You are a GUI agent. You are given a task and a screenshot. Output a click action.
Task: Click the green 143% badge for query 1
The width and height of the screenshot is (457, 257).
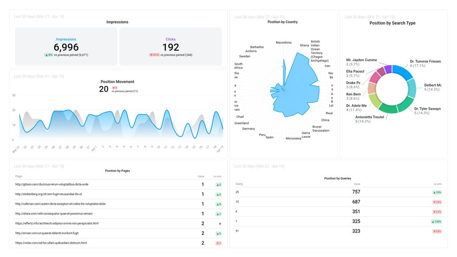point(436,221)
